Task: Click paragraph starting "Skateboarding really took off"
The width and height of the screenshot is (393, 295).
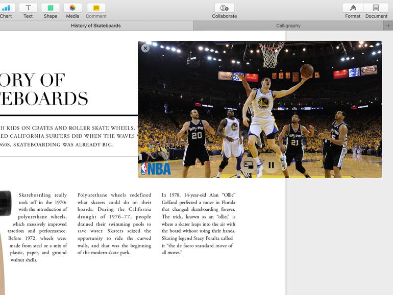Action: [39, 227]
